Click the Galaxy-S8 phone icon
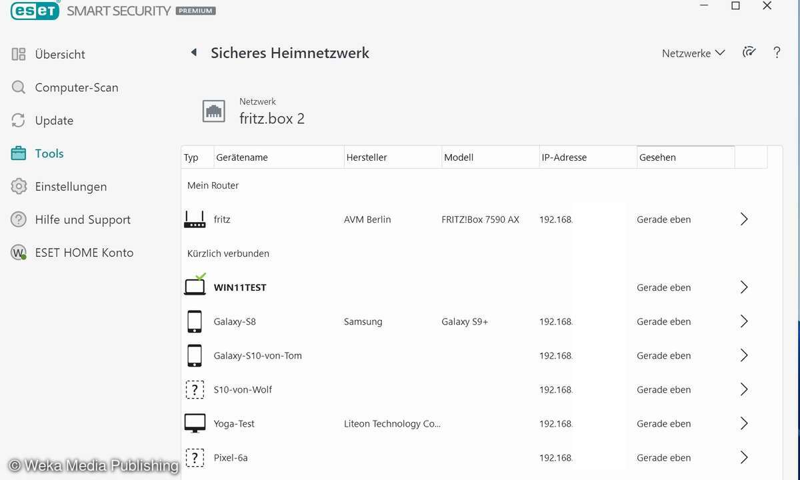 click(195, 321)
